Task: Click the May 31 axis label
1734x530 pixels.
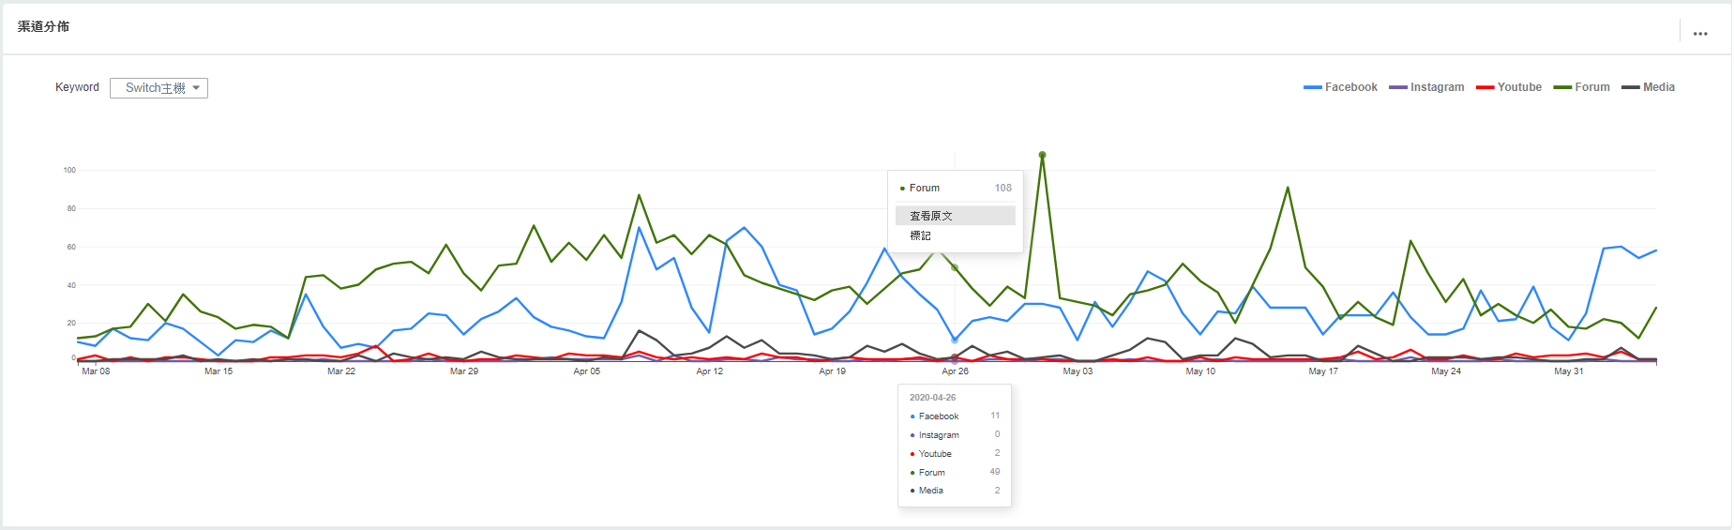Action: pyautogui.click(x=1568, y=371)
